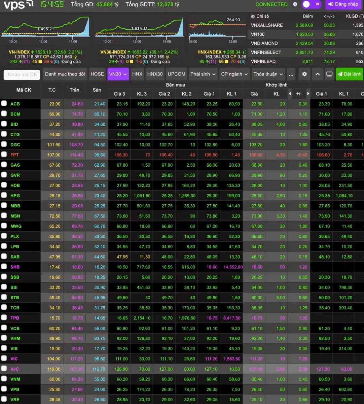Open the gear icon next to Chỉ số

pyautogui.click(x=253, y=16)
